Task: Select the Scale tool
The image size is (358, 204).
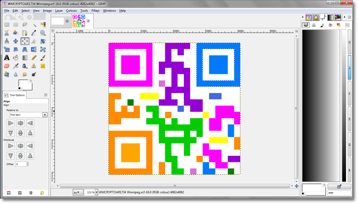Action: click(x=7, y=49)
